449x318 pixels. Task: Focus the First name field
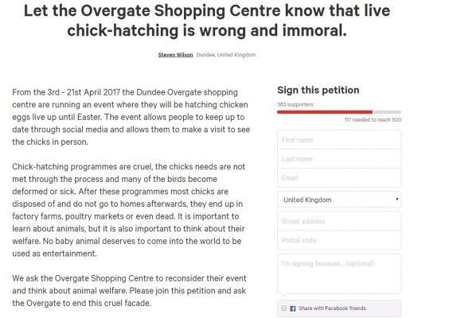point(339,140)
